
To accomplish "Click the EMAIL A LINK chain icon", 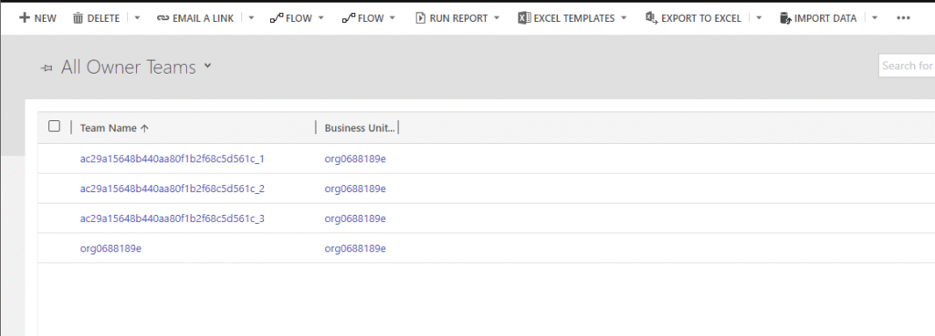I will coord(163,18).
